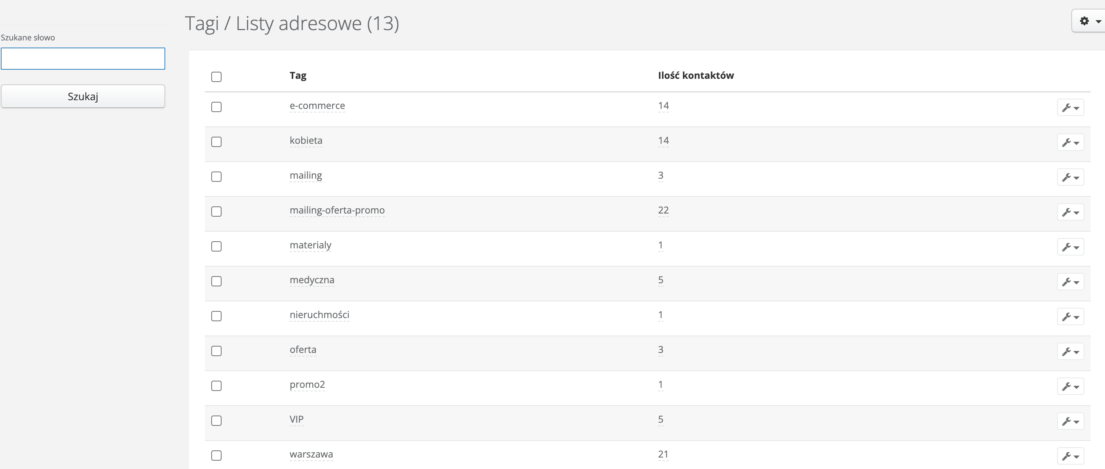The height and width of the screenshot is (469, 1105).
Task: Open wrench actions for nieruchmości row
Action: (1070, 317)
